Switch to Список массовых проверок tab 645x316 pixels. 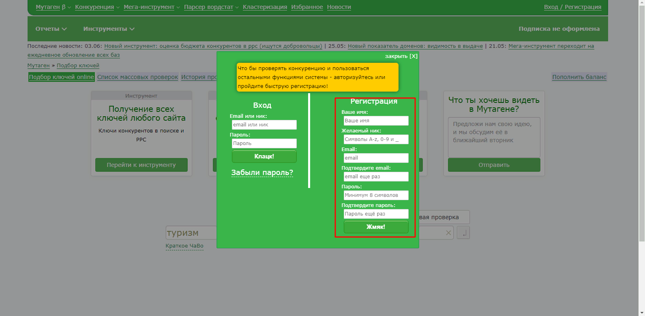coord(137,77)
